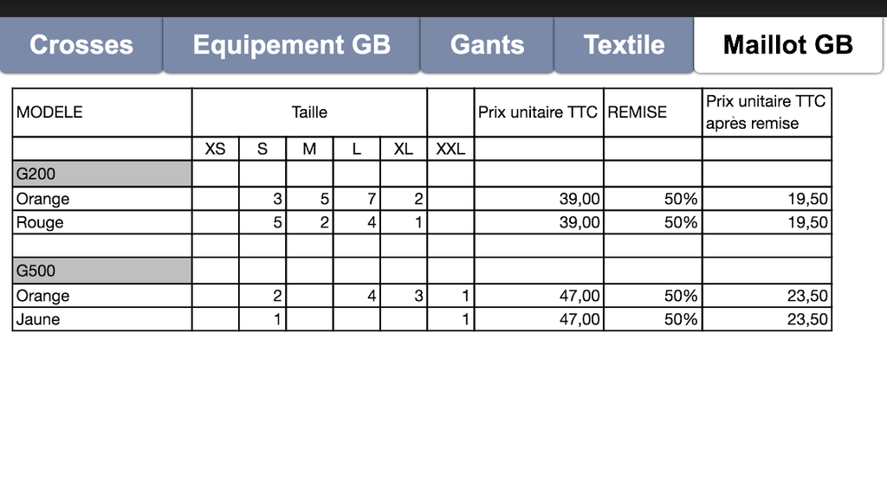
Task: Click the Rouge row 50% remise cell
Action: point(652,222)
